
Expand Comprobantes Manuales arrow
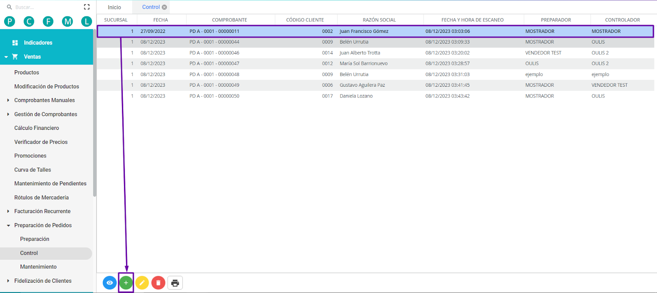(8, 100)
